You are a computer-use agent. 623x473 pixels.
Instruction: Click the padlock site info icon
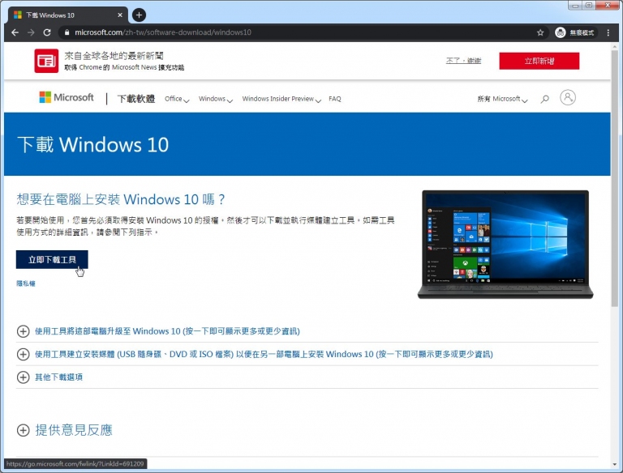coord(67,32)
